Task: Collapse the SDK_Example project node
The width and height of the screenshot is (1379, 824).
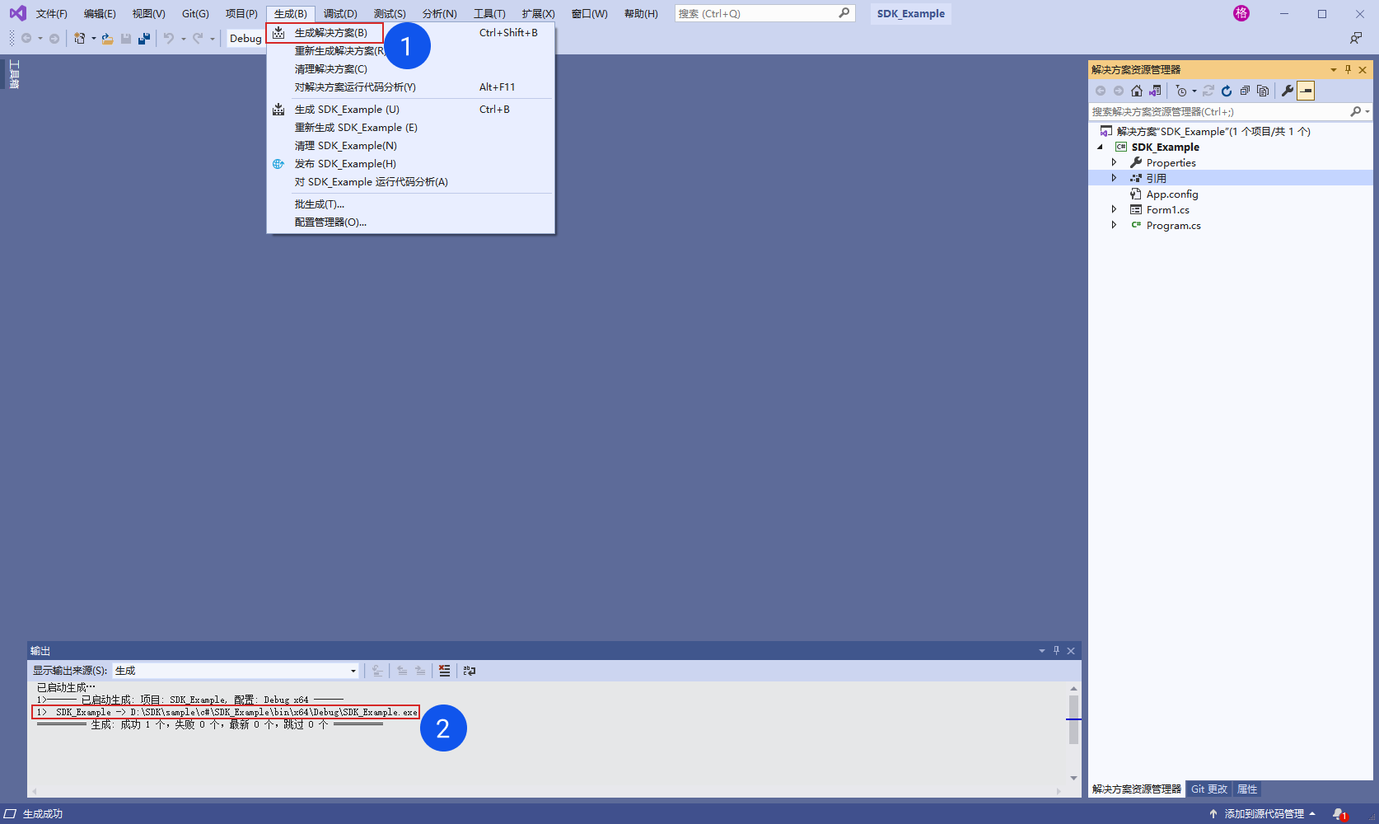Action: (x=1100, y=147)
